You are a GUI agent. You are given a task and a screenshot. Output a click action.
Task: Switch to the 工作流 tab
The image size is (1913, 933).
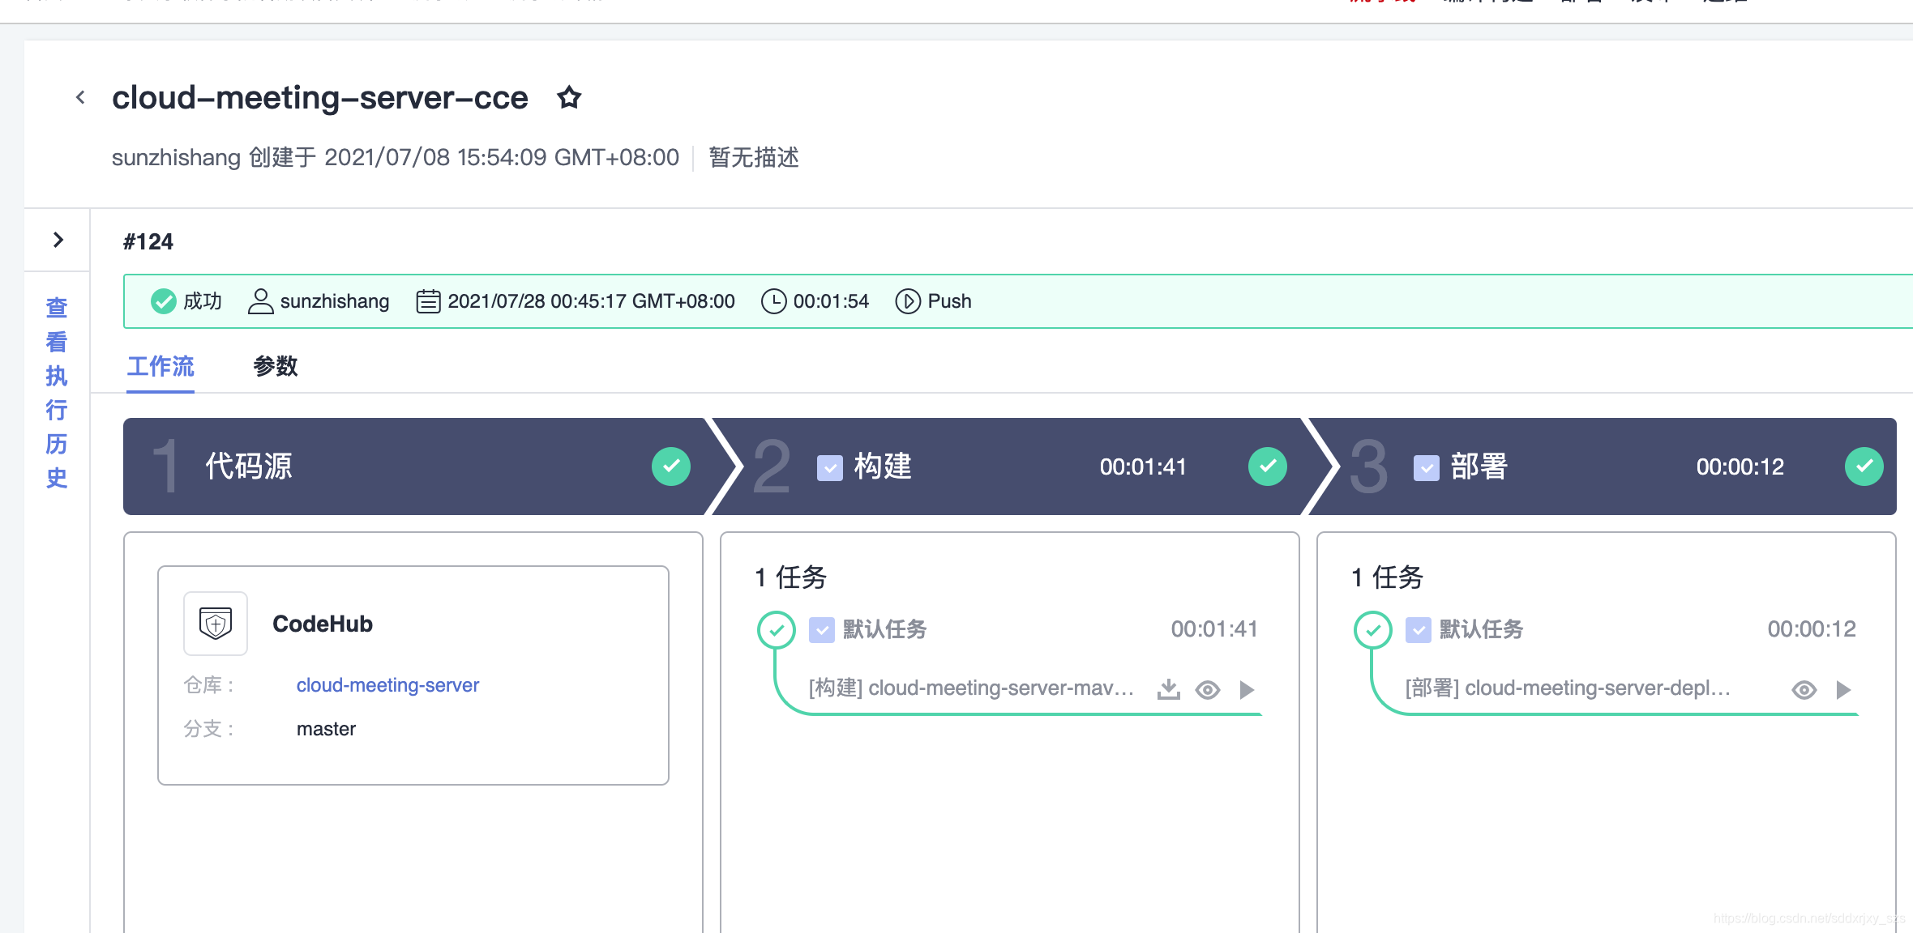(160, 366)
